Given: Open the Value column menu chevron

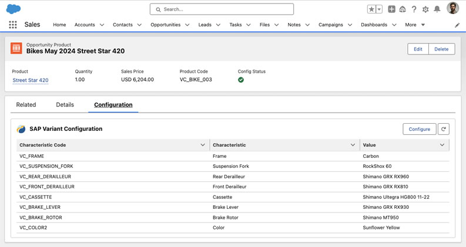Looking at the screenshot, I should pyautogui.click(x=442, y=145).
